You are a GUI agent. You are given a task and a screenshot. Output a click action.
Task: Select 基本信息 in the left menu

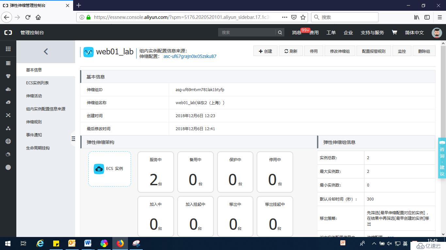coord(46,70)
